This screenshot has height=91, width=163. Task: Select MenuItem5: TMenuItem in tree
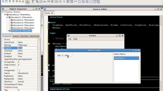tap(23, 28)
